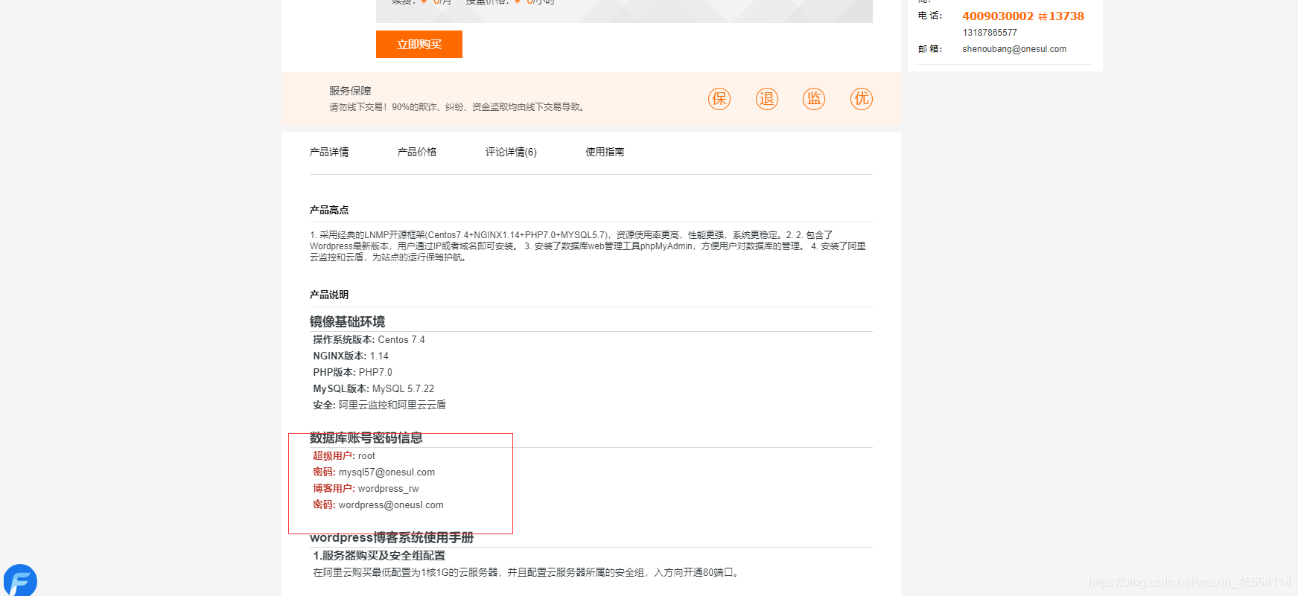Click the MySQL版本: MySQL 5.7.22 line
Screen dimensions: 1298x596
(373, 388)
